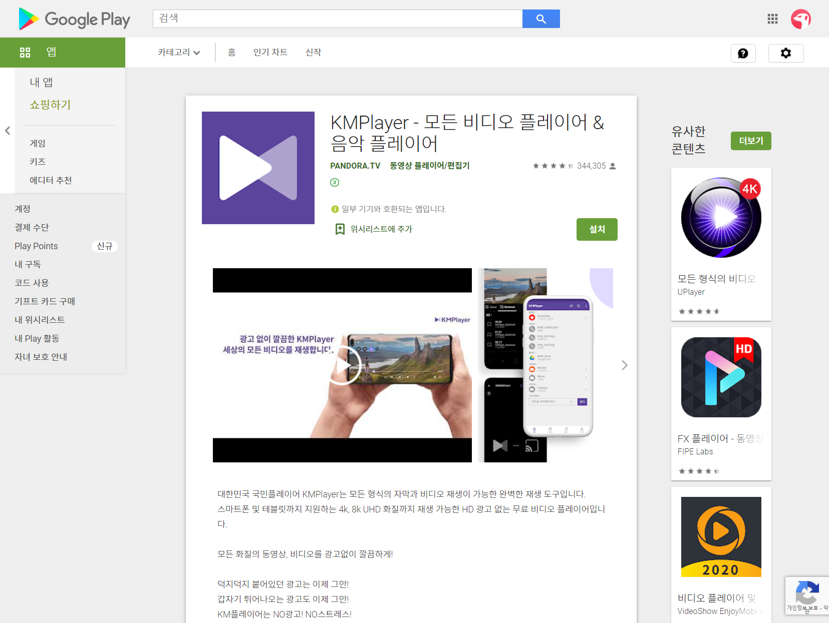Go to the 홈 tab
Image resolution: width=829 pixels, height=623 pixels.
pyautogui.click(x=231, y=52)
